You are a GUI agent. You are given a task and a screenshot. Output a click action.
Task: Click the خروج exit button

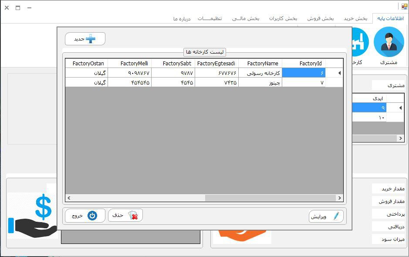[x=85, y=216]
